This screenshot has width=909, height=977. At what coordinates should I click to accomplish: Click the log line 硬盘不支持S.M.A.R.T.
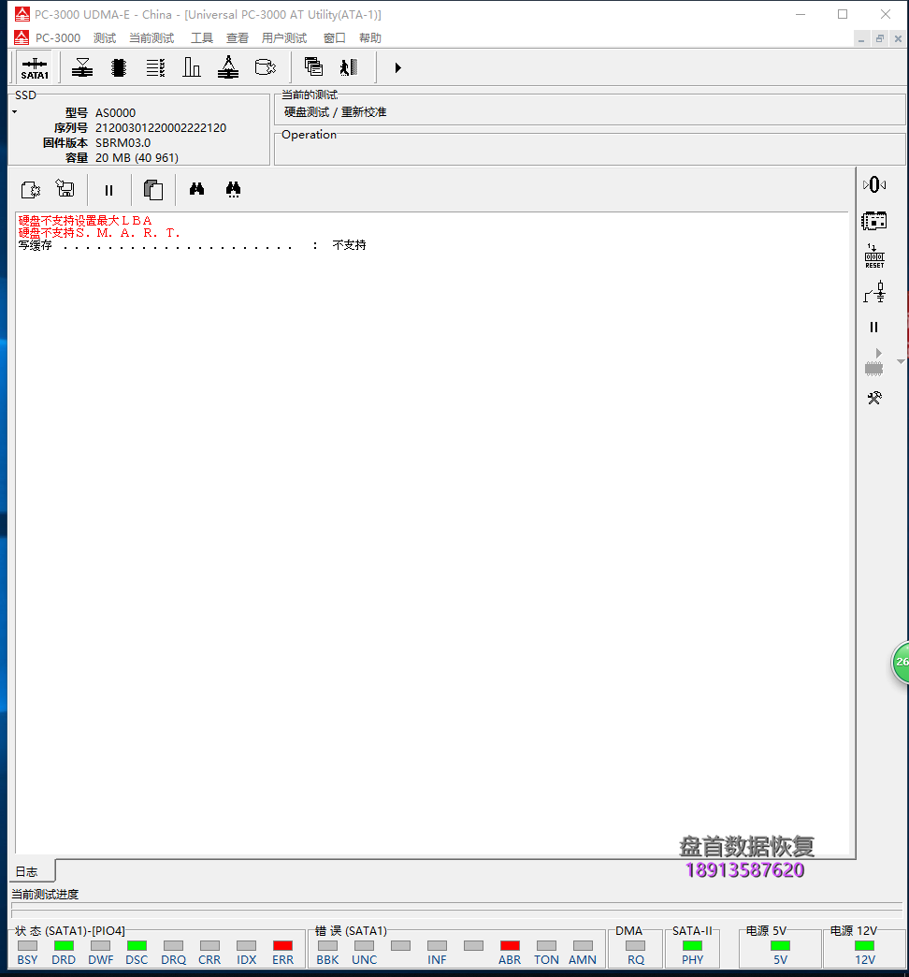99,233
